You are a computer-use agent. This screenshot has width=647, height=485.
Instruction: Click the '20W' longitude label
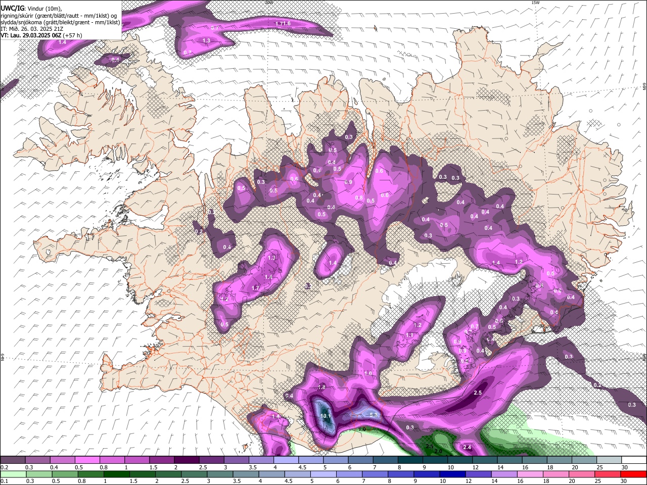click(x=269, y=3)
